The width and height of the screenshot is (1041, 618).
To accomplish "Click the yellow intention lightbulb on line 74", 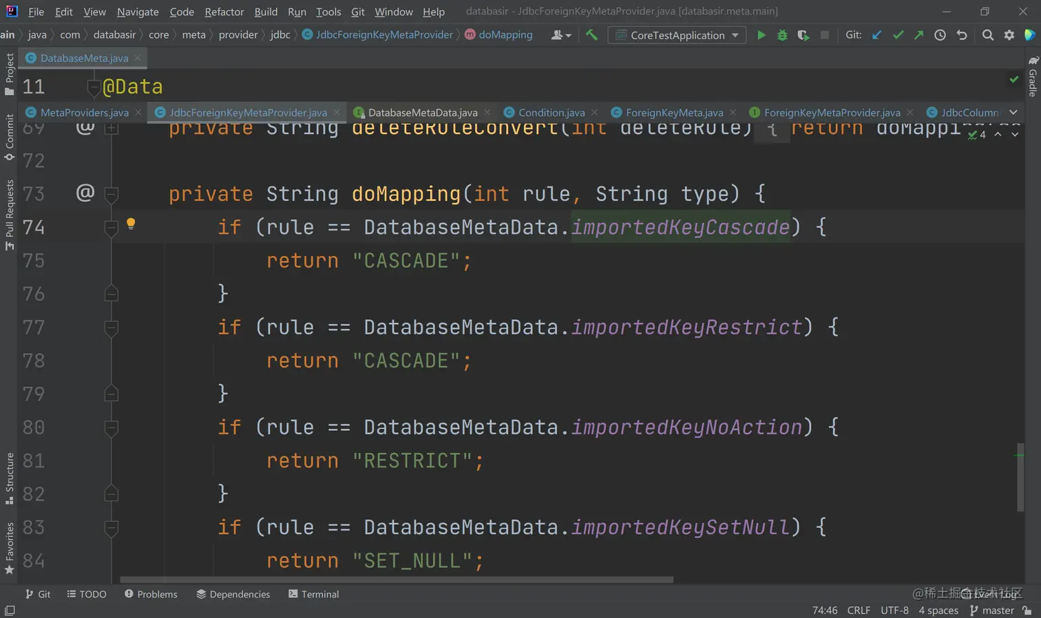I will (x=131, y=224).
